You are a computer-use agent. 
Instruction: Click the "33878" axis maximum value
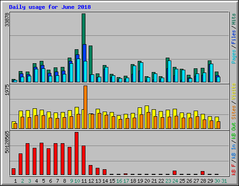tap(7, 20)
